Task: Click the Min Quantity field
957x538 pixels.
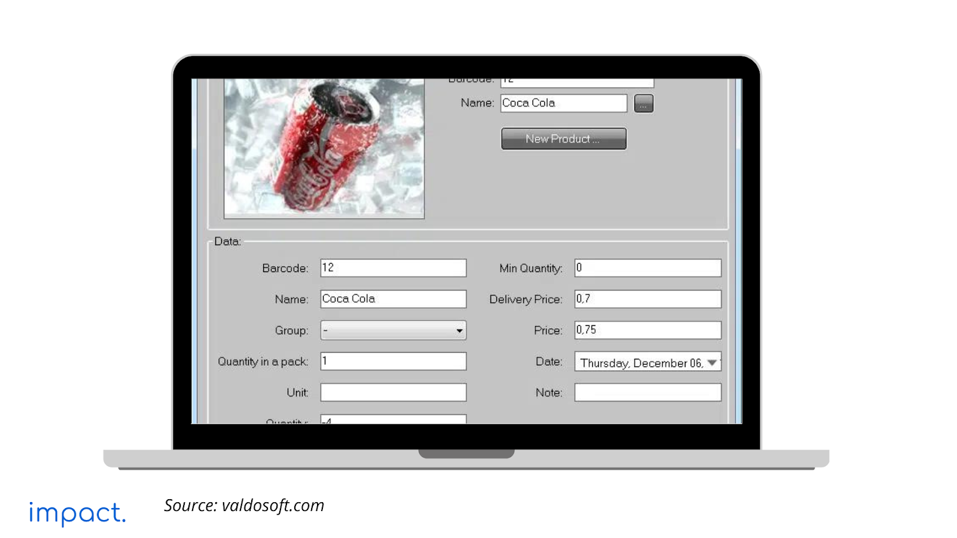Action: pos(648,268)
